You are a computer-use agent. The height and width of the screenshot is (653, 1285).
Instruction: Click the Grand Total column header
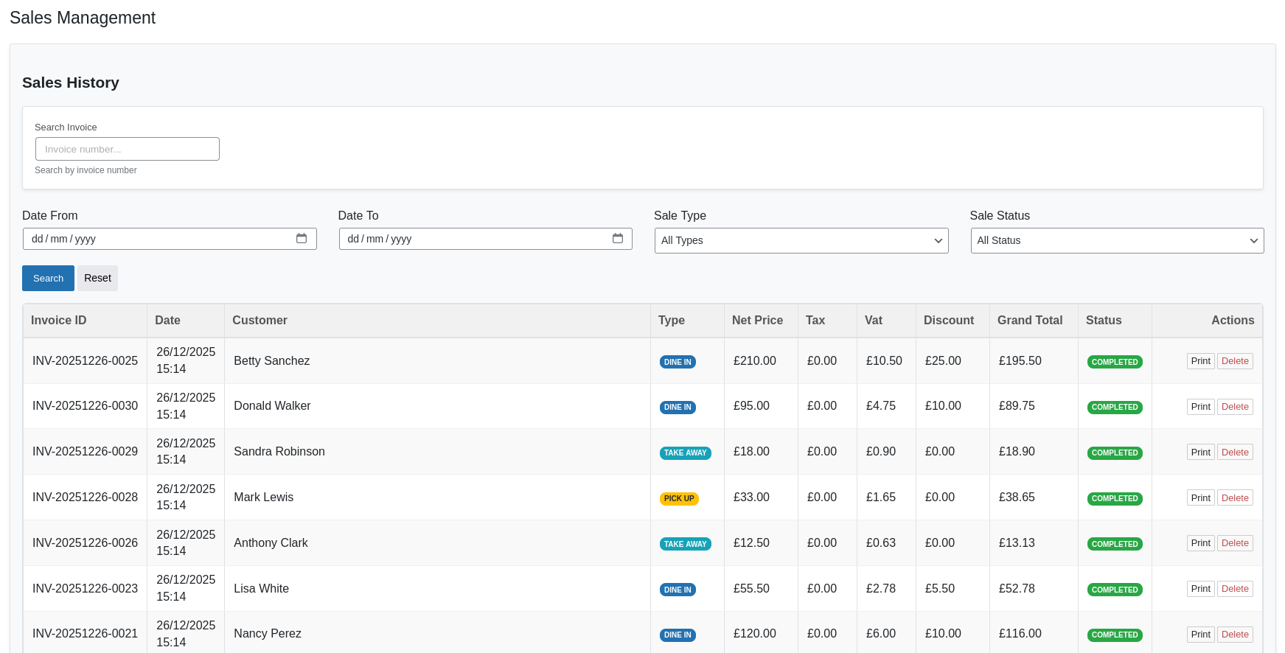click(x=1029, y=321)
